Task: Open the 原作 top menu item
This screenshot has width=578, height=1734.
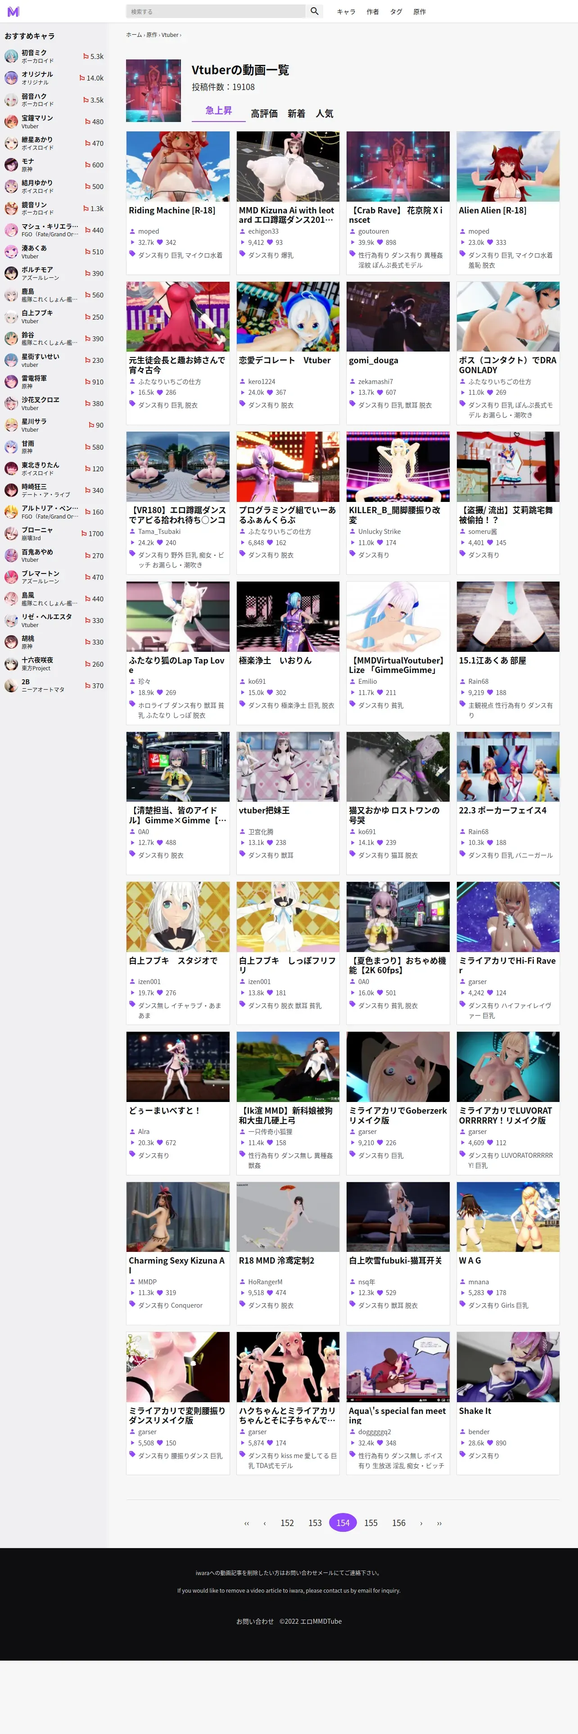Action: 419,11
